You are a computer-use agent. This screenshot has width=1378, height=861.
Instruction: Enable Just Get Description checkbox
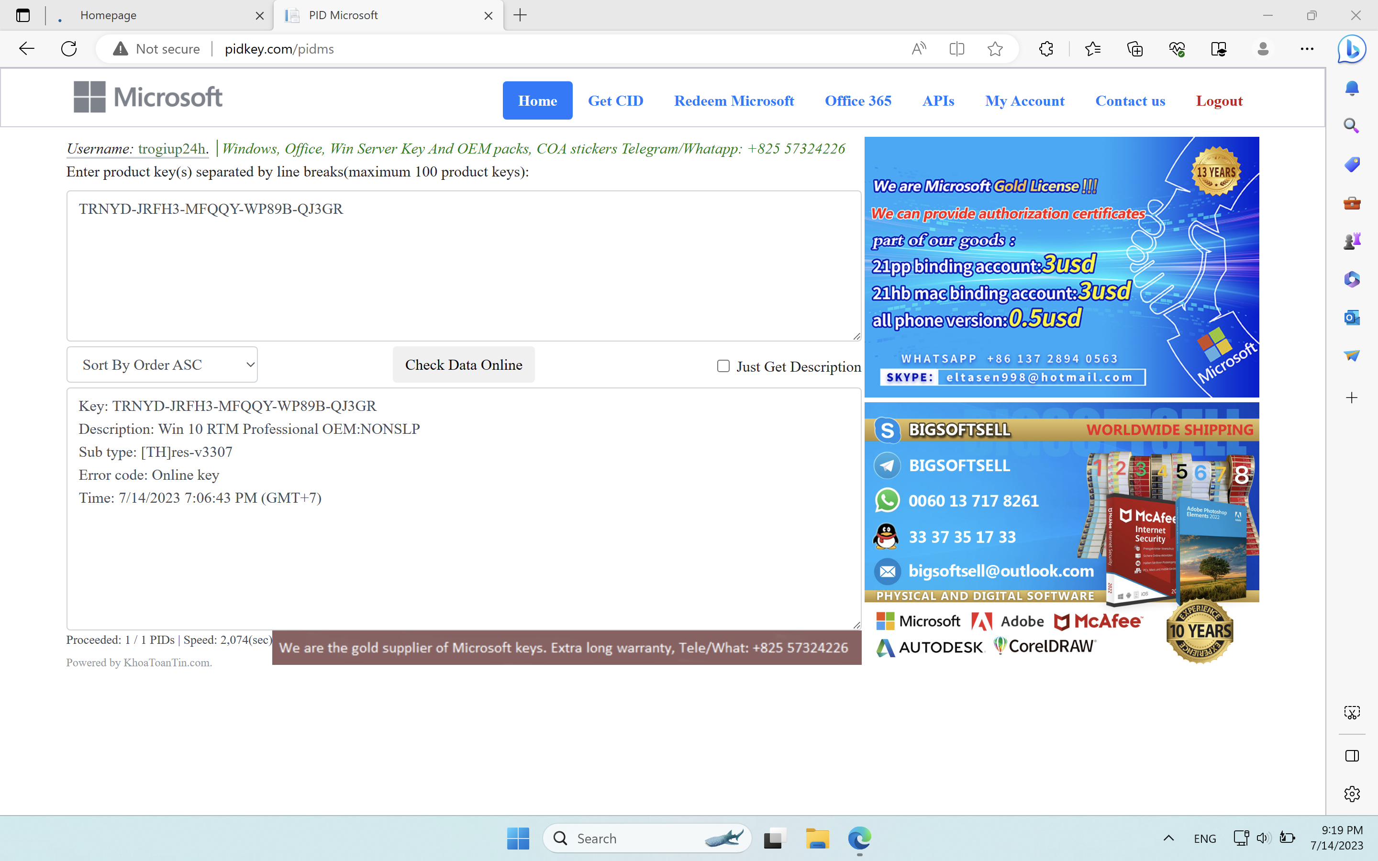[x=723, y=366]
